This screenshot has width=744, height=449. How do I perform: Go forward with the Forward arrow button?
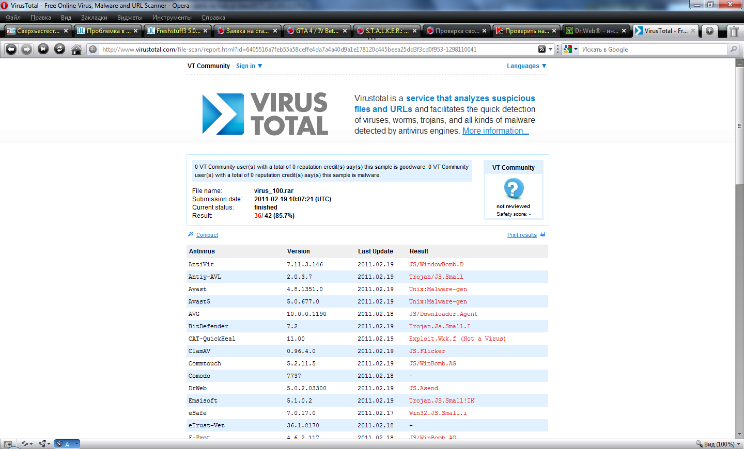click(x=27, y=49)
